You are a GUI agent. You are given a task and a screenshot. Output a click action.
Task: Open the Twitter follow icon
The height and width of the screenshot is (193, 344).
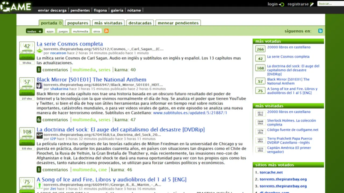tap(320, 31)
